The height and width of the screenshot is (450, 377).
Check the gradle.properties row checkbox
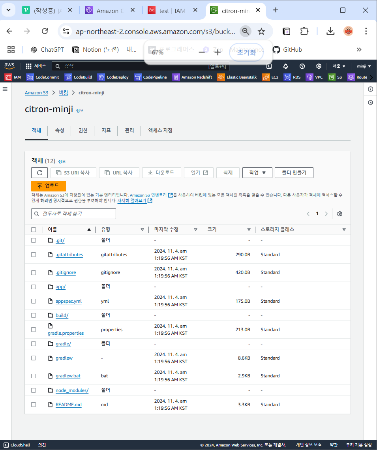pos(34,330)
